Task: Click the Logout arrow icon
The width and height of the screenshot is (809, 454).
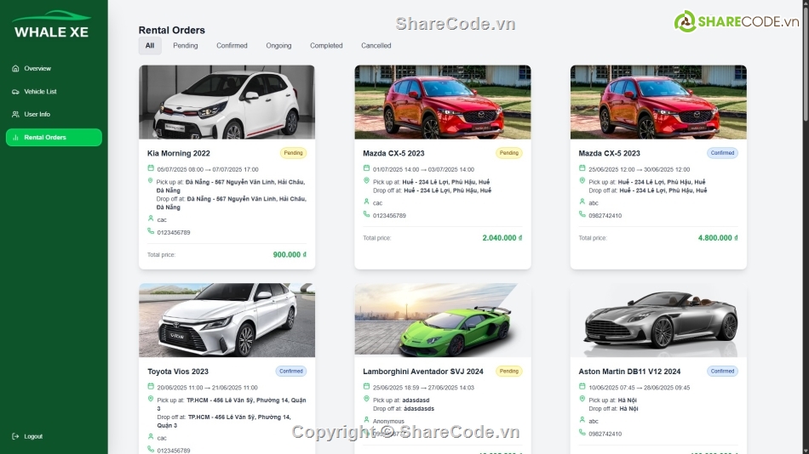Action: (x=15, y=436)
